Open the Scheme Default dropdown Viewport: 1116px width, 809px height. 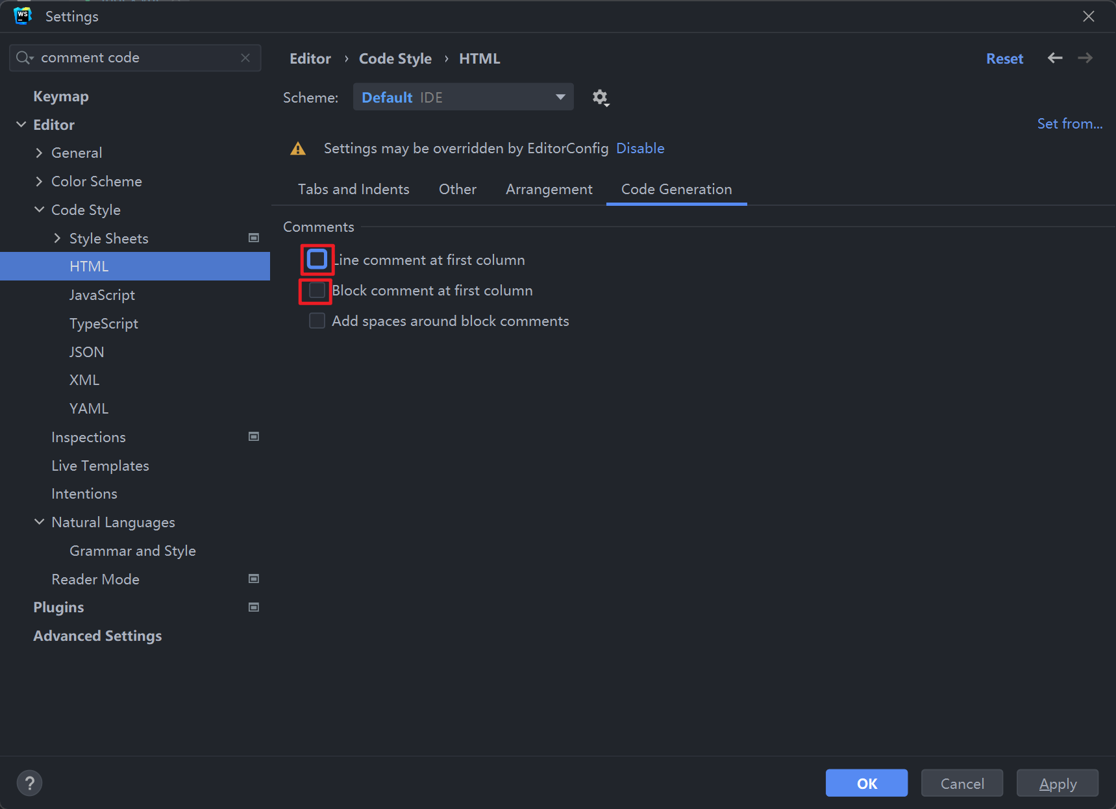click(x=463, y=97)
